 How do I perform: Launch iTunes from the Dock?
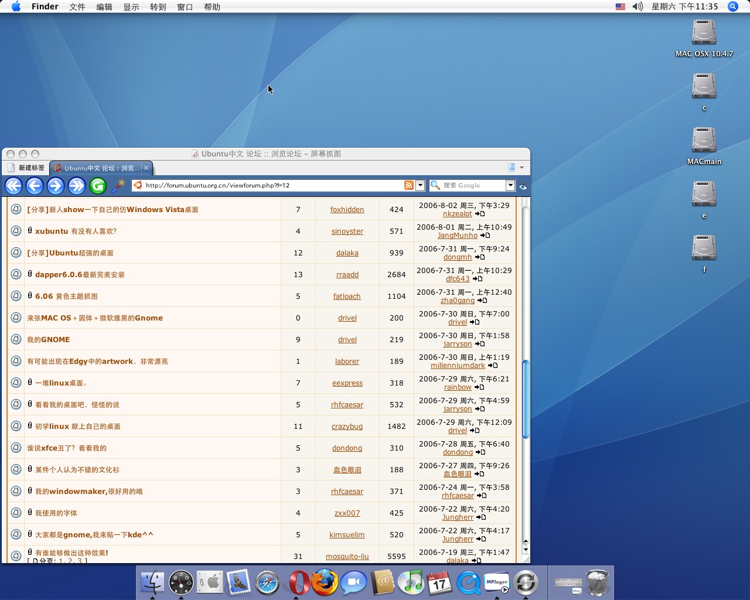tap(411, 582)
